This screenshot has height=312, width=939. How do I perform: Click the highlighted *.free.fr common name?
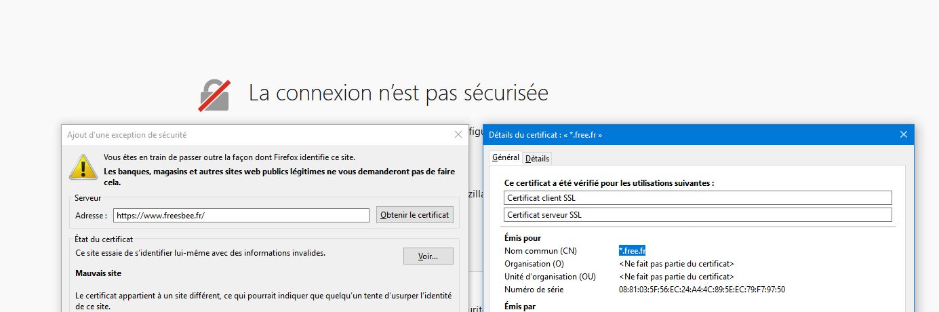632,251
